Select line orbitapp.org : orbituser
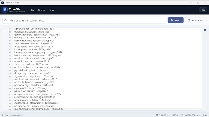 click(x=33, y=100)
